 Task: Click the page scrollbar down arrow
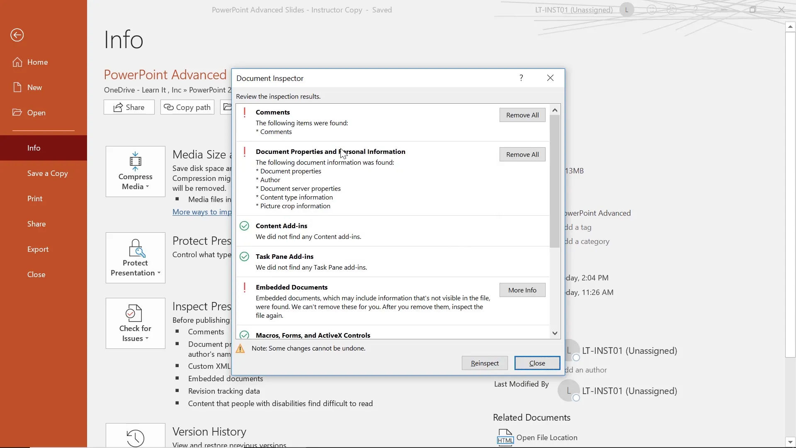(791, 442)
